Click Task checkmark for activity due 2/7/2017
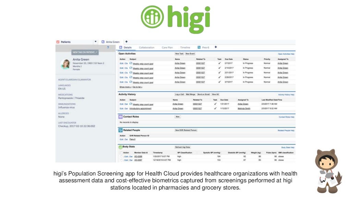This screenshot has height=197, width=351. point(219,63)
